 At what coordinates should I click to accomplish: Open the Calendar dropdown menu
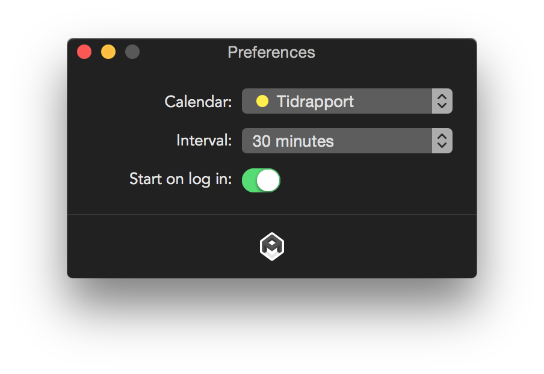click(337, 101)
